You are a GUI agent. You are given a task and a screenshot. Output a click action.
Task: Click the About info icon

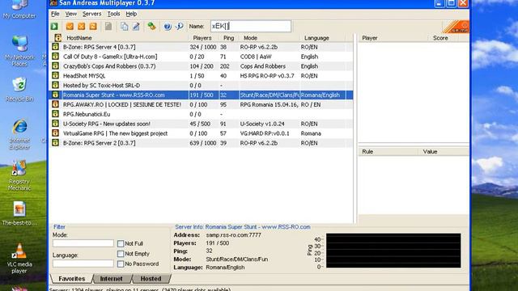pyautogui.click(x=180, y=27)
